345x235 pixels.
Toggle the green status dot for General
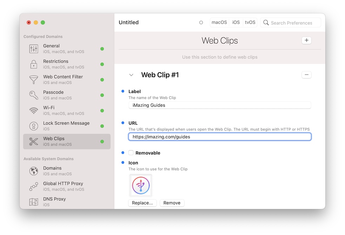[x=102, y=49]
